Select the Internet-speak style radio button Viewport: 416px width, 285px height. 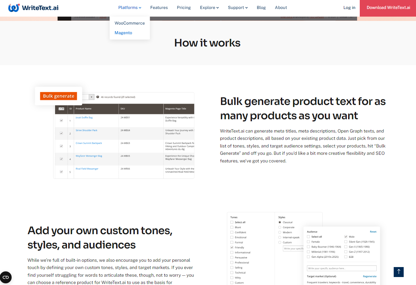click(280, 238)
